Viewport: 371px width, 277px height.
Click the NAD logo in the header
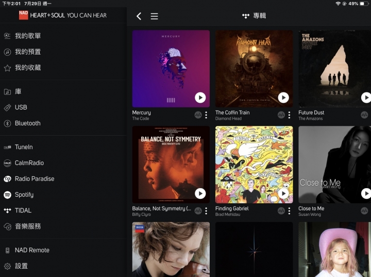23,15
